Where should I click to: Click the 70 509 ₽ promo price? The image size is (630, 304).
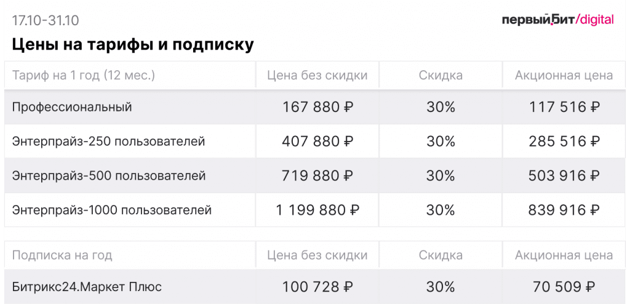pyautogui.click(x=564, y=287)
